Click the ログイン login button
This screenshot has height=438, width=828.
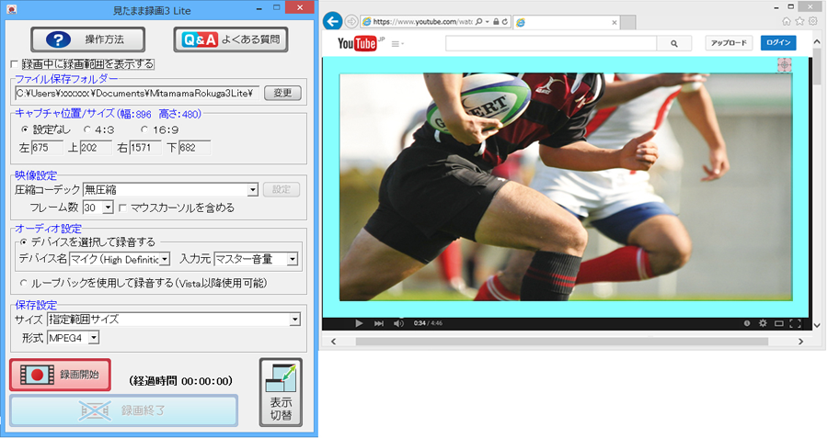click(778, 43)
